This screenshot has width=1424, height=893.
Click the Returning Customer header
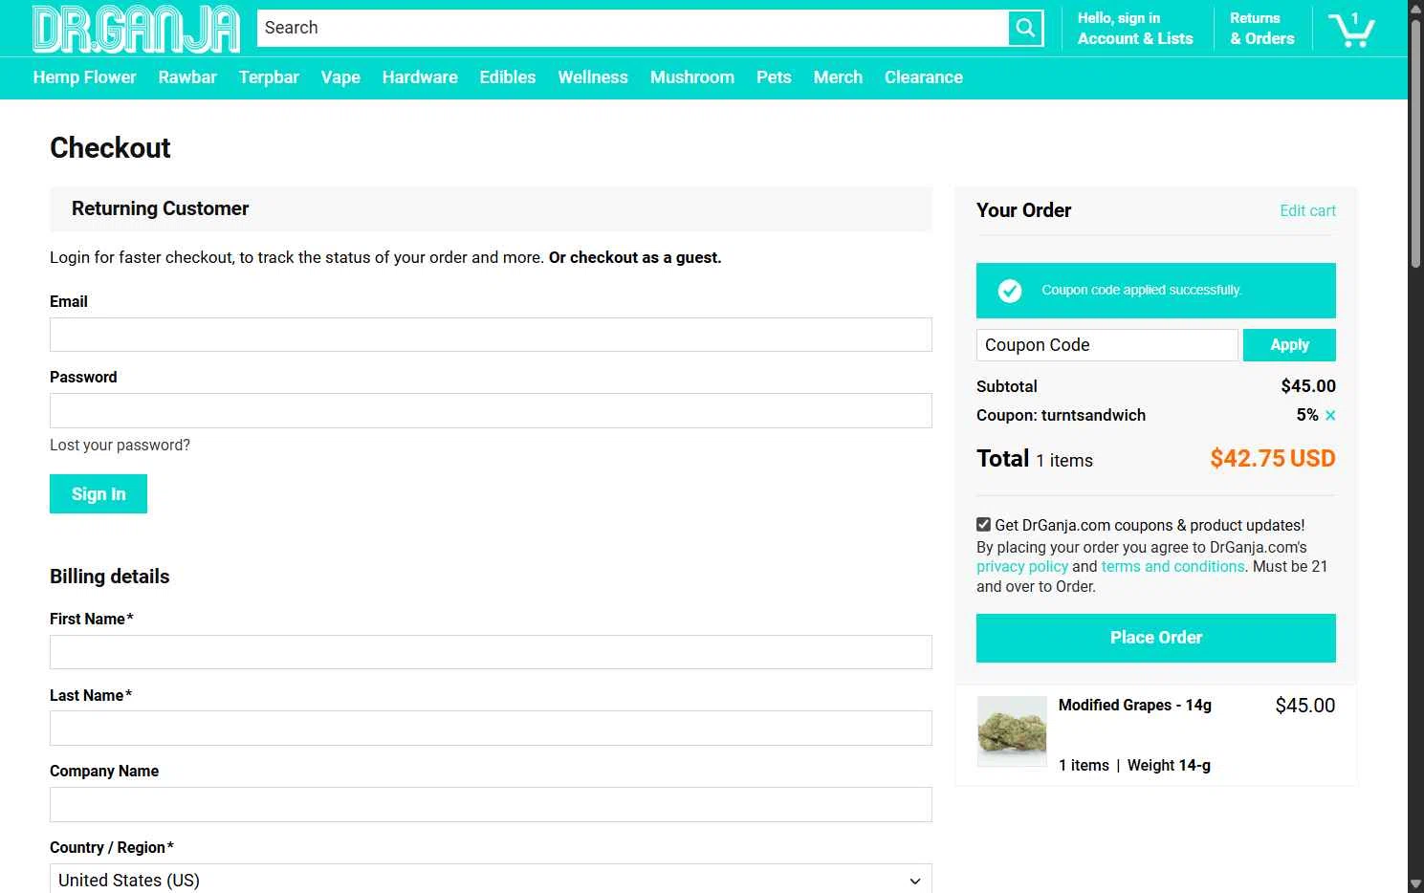click(x=491, y=208)
